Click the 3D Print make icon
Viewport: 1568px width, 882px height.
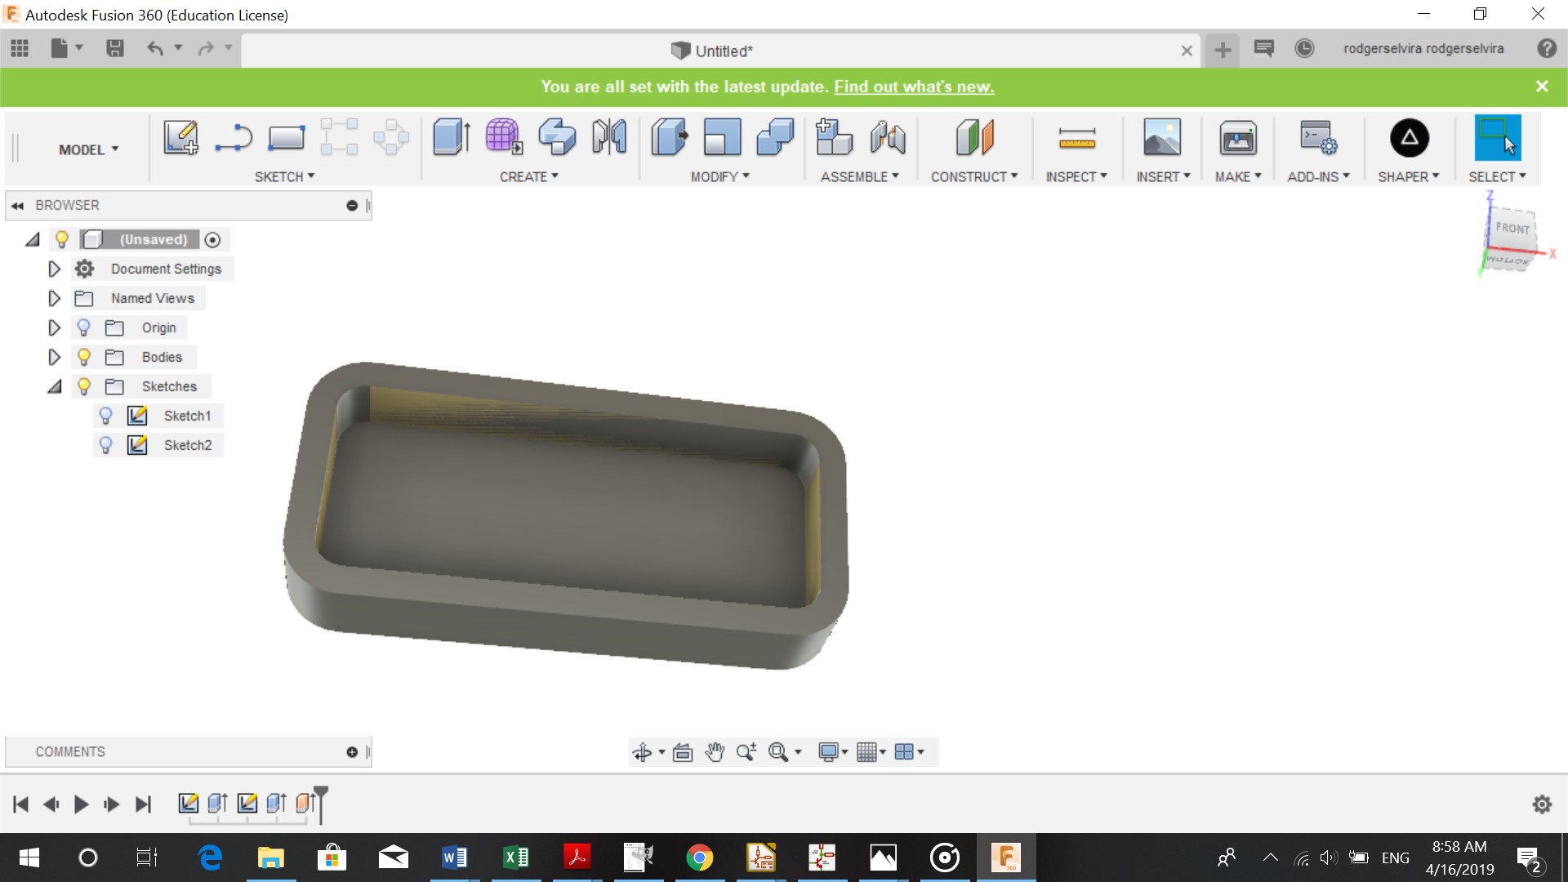click(1238, 137)
